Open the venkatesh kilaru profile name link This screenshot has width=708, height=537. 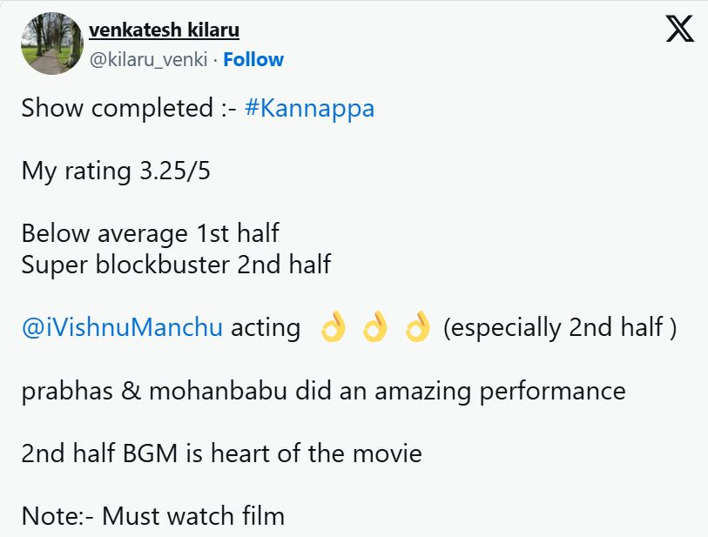[165, 29]
